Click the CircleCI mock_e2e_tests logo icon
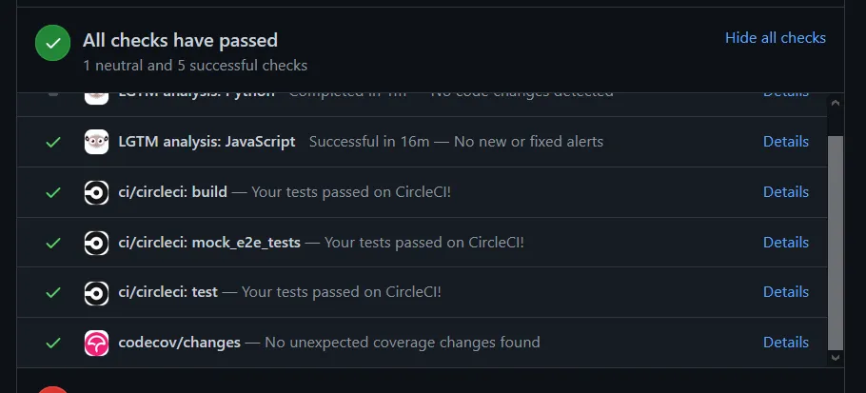This screenshot has width=866, height=393. (96, 243)
